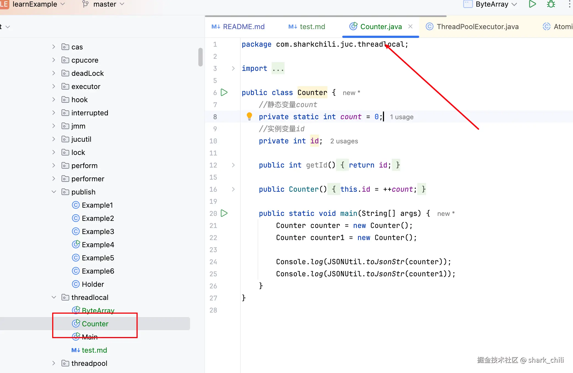Open the Holder class file

[x=93, y=284]
